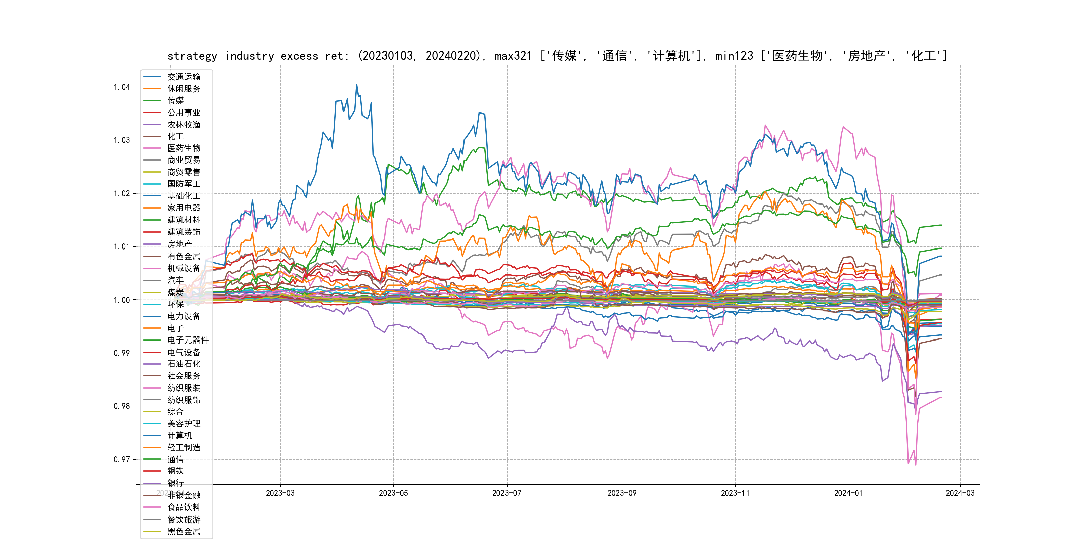Image resolution: width=1089 pixels, height=544 pixels.
Task: Select the 医药生物 legend entry
Action: (x=184, y=148)
